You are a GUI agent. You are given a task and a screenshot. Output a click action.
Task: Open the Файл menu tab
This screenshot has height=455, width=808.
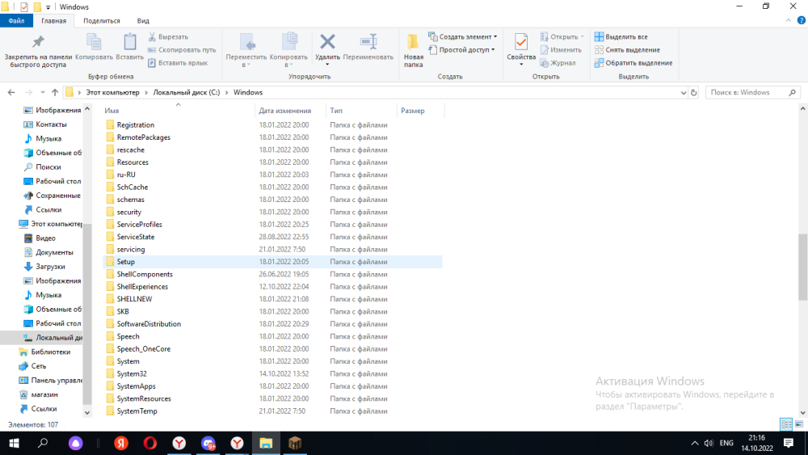point(16,21)
